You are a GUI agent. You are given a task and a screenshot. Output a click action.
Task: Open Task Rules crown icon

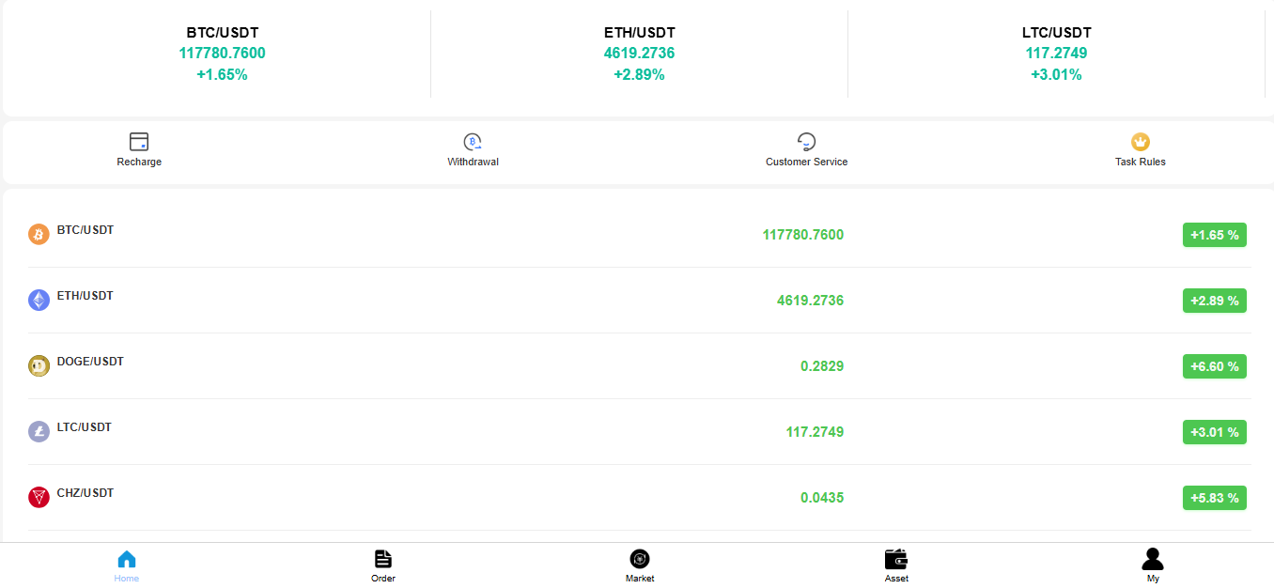1141,142
